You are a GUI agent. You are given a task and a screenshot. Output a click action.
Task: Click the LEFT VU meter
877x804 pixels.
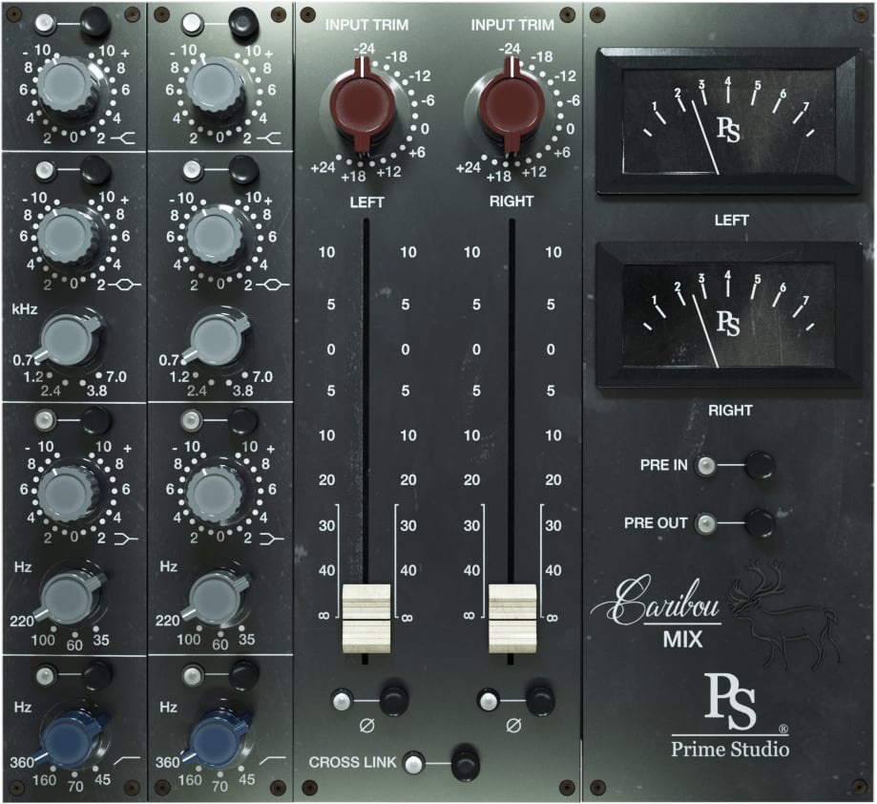[x=728, y=122]
